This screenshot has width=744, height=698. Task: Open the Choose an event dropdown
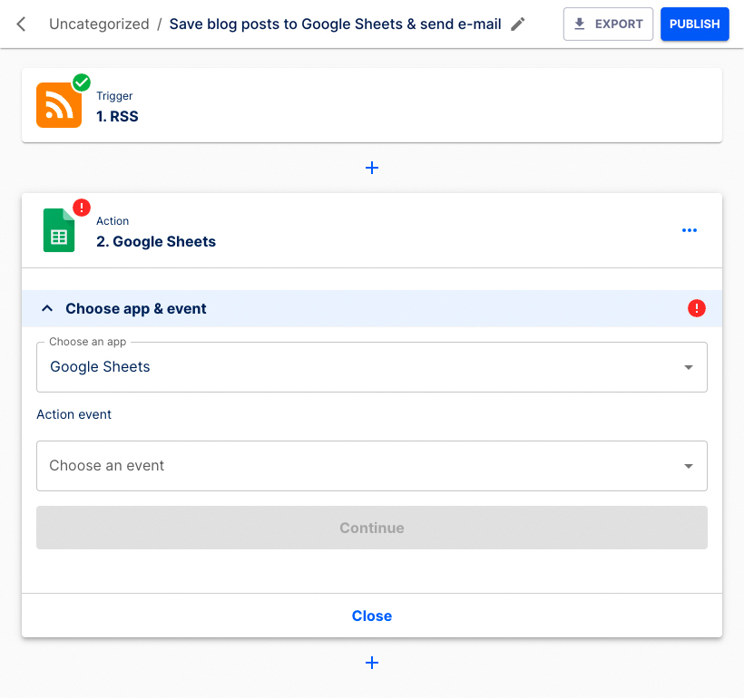[x=372, y=466]
